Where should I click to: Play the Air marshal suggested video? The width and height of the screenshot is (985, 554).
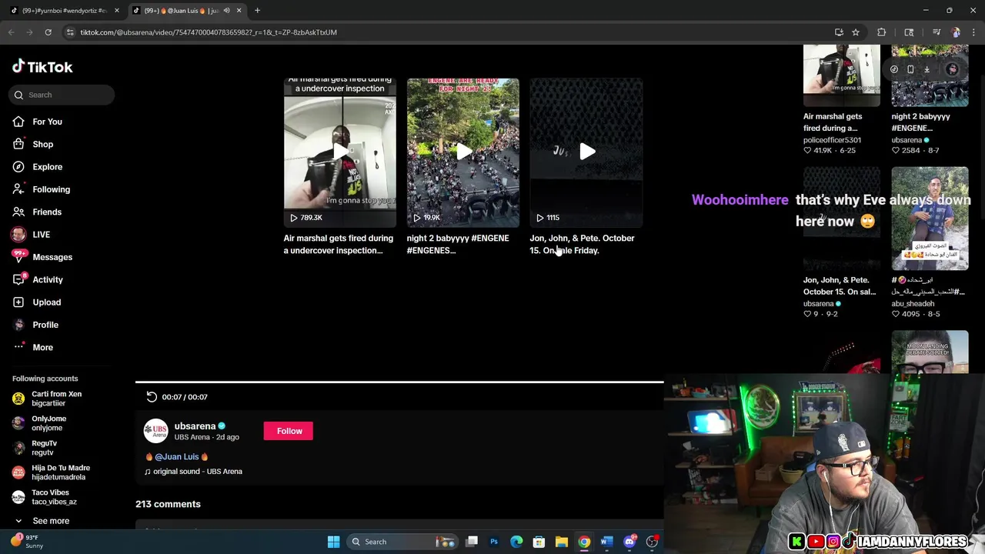339,152
